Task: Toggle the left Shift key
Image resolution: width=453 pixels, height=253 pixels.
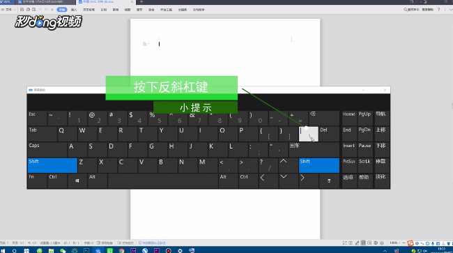Action: point(52,165)
